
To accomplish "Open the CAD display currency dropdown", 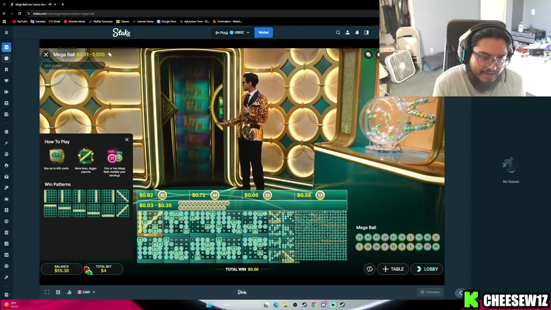I will click(x=86, y=292).
